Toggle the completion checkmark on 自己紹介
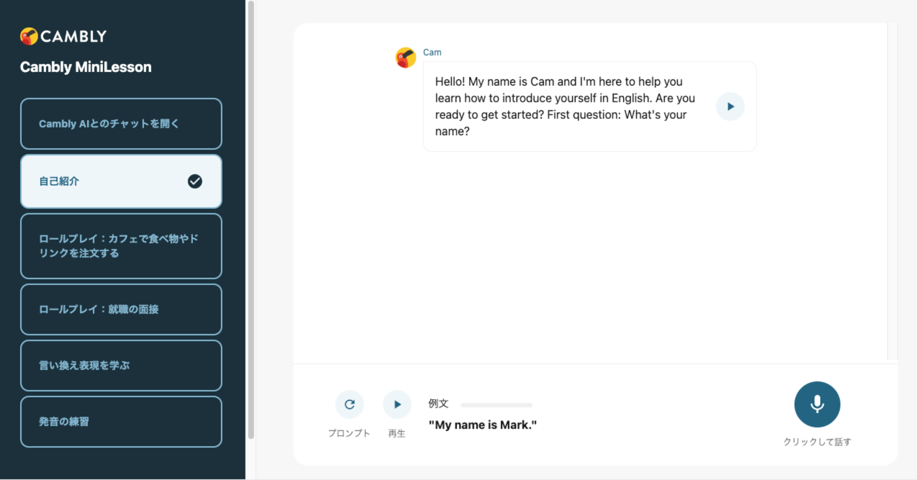Image resolution: width=917 pixels, height=480 pixels. [194, 181]
